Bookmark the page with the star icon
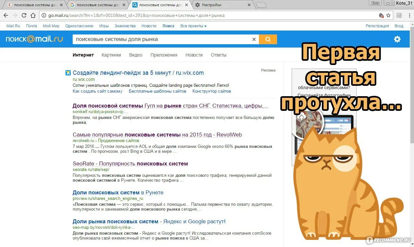Viewport: 414px width, 247px height. tap(388, 15)
